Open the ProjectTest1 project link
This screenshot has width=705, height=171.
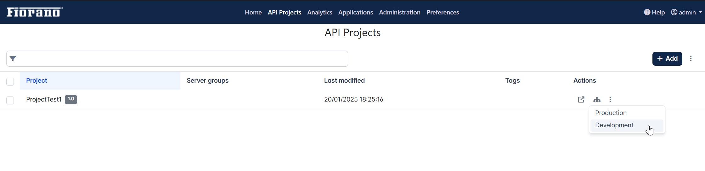pyautogui.click(x=44, y=99)
